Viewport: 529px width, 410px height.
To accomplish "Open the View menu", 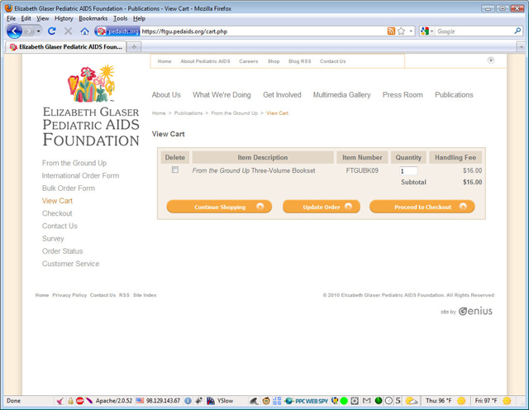I will [42, 18].
